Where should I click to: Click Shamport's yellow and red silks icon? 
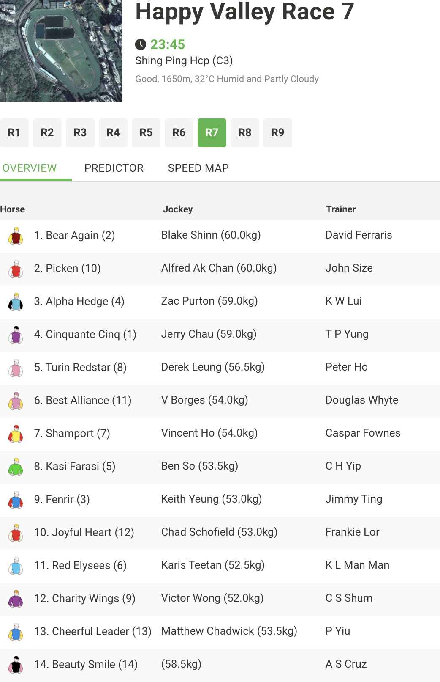(x=16, y=434)
